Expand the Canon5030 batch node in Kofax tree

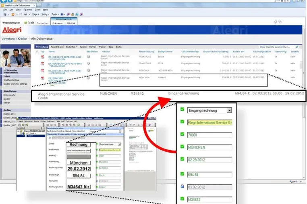pos(19,131)
